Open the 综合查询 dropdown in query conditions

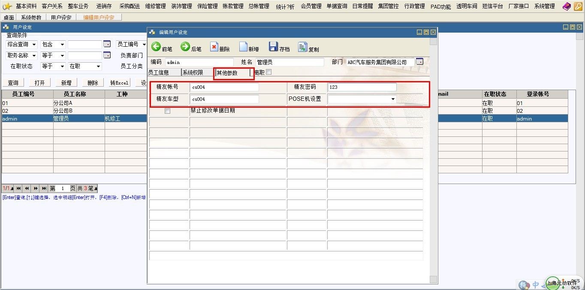tap(34, 45)
